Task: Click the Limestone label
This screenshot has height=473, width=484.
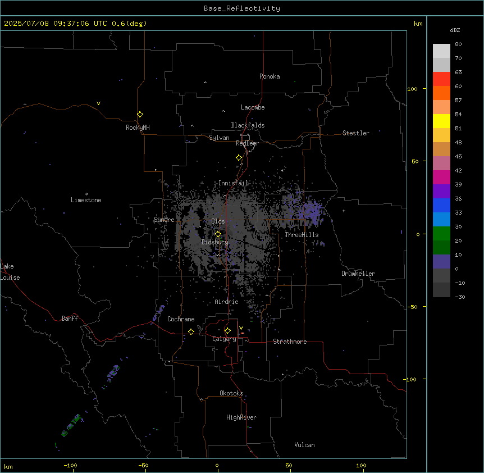Action: (x=86, y=200)
